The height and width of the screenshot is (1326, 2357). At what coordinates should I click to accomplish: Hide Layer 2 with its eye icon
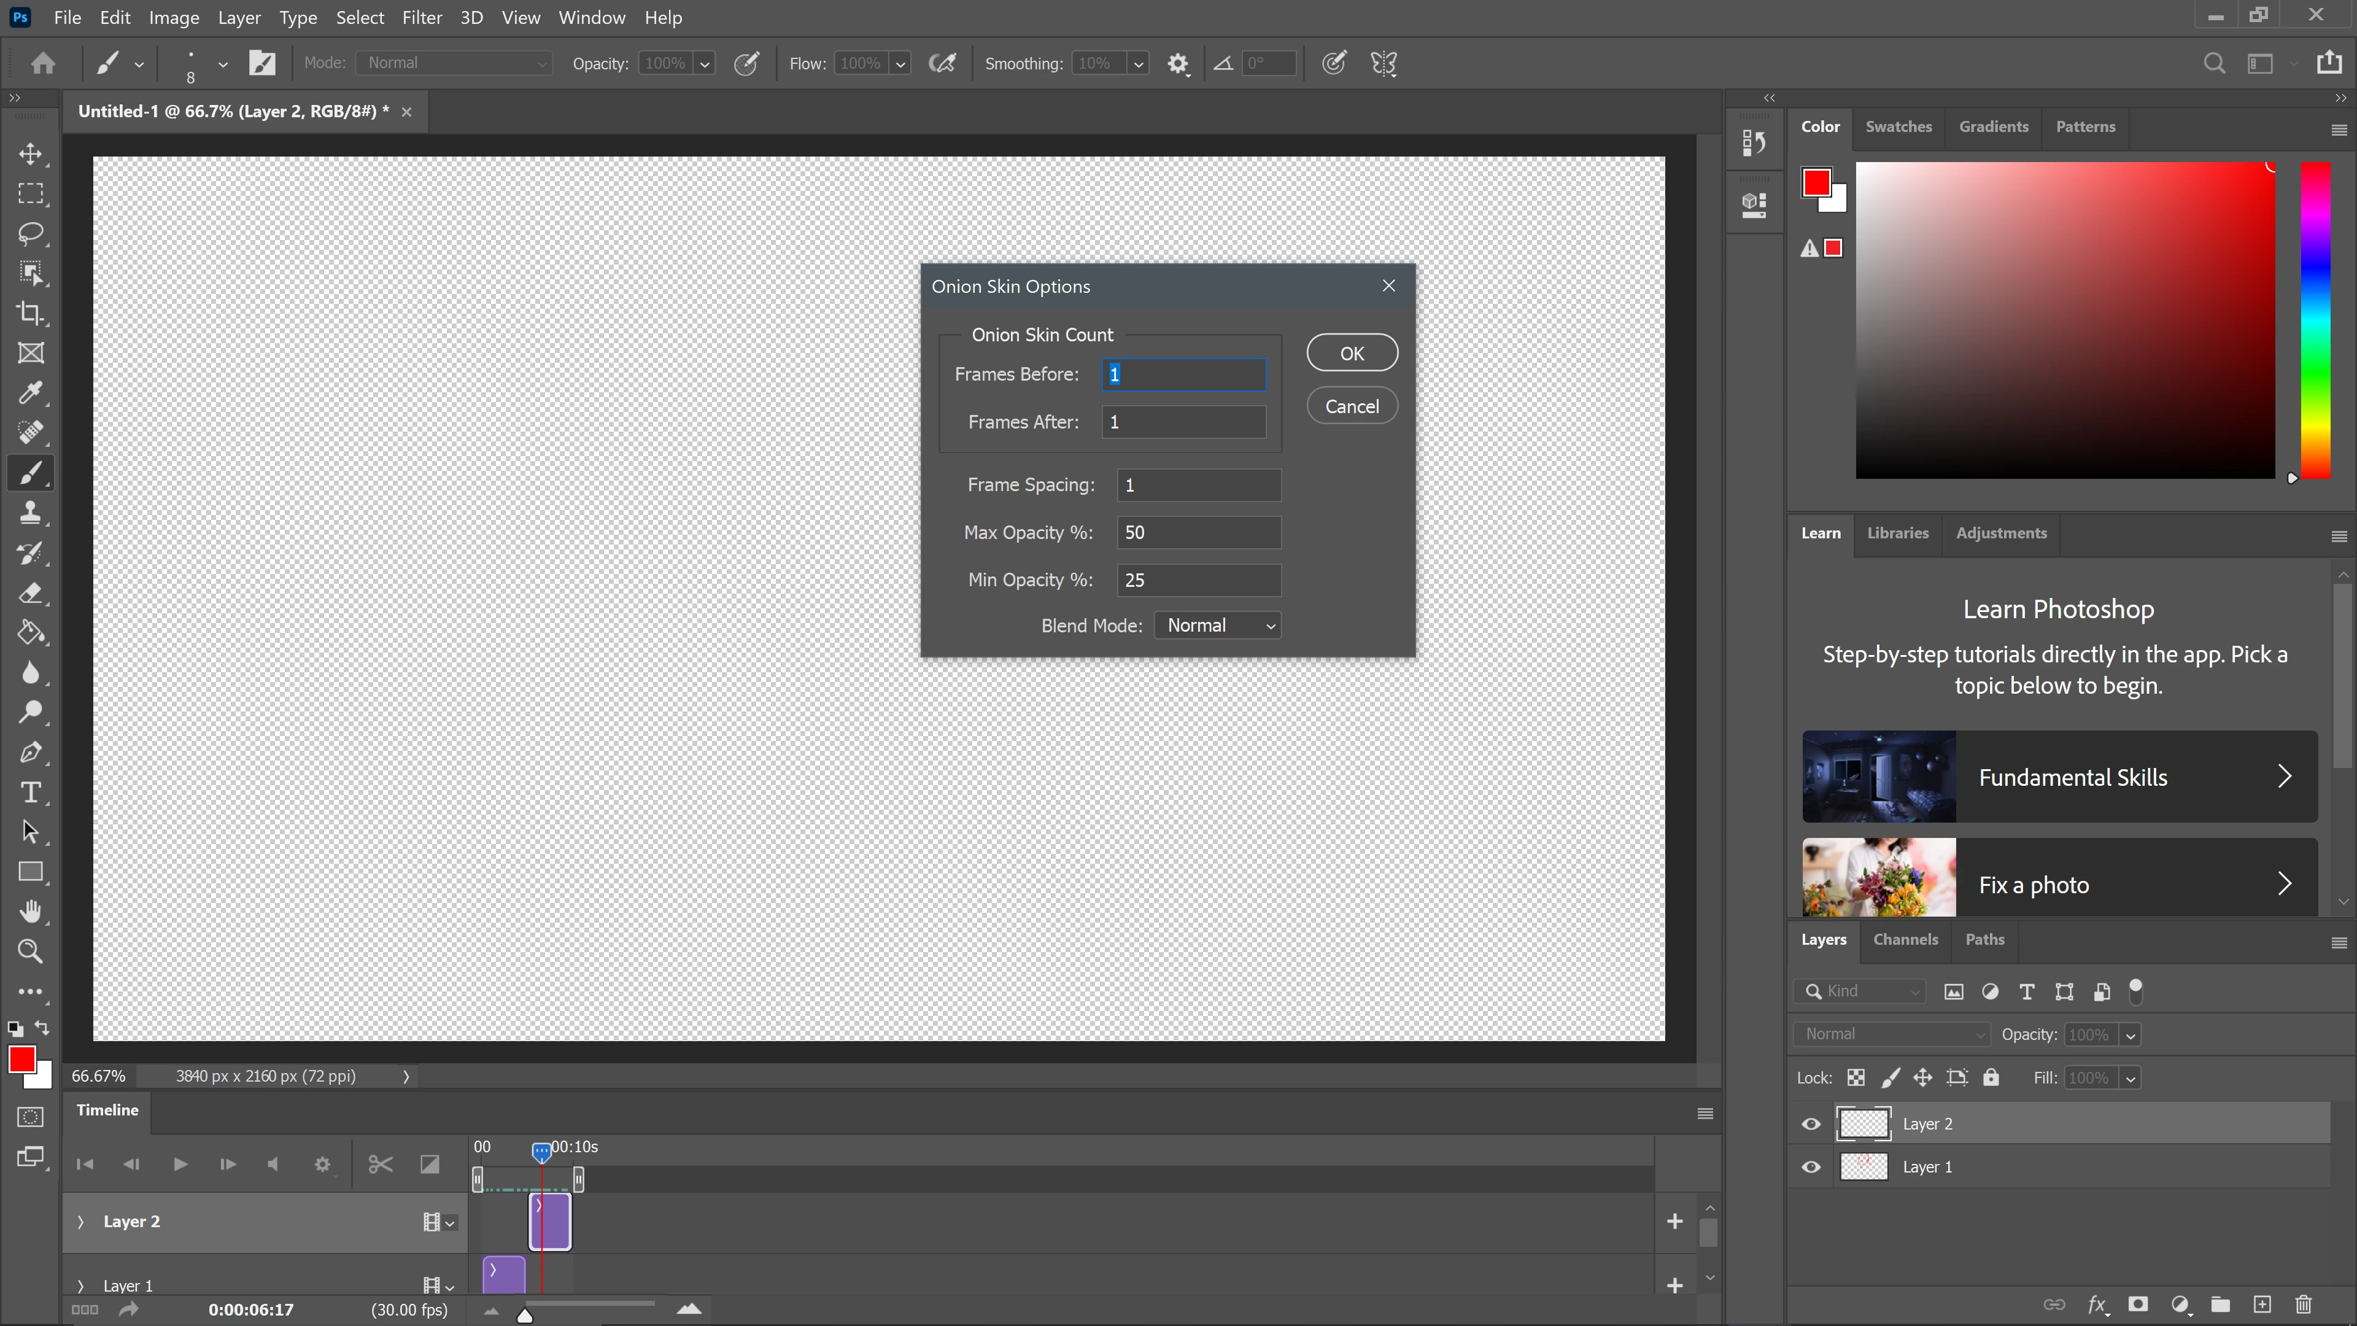1811,1124
